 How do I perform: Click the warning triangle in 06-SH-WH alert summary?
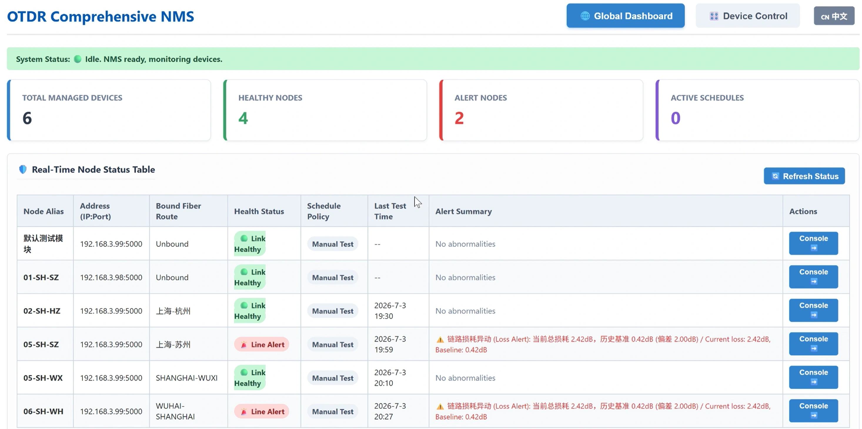[x=440, y=407]
